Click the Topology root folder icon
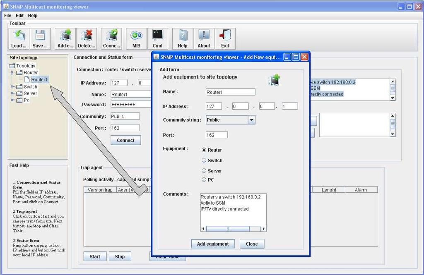The height and width of the screenshot is (275, 424). point(12,66)
